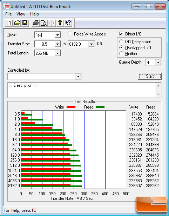169x216 pixels.
Task: Open the File menu
Action: [8, 14]
